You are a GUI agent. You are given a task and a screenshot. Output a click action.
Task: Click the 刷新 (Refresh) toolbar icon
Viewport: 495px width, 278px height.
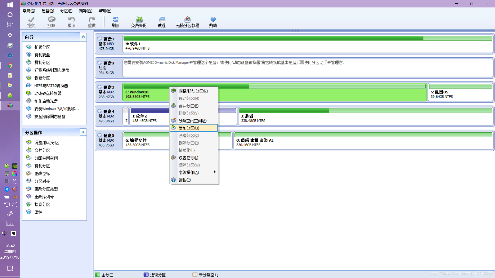(x=115, y=22)
